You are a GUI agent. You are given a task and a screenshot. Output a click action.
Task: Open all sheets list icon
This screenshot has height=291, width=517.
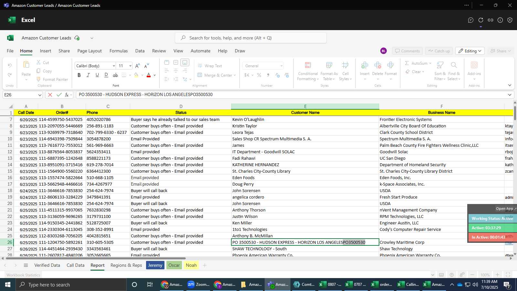[26, 265]
